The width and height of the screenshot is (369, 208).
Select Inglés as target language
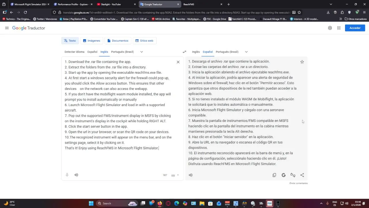(x=196, y=52)
